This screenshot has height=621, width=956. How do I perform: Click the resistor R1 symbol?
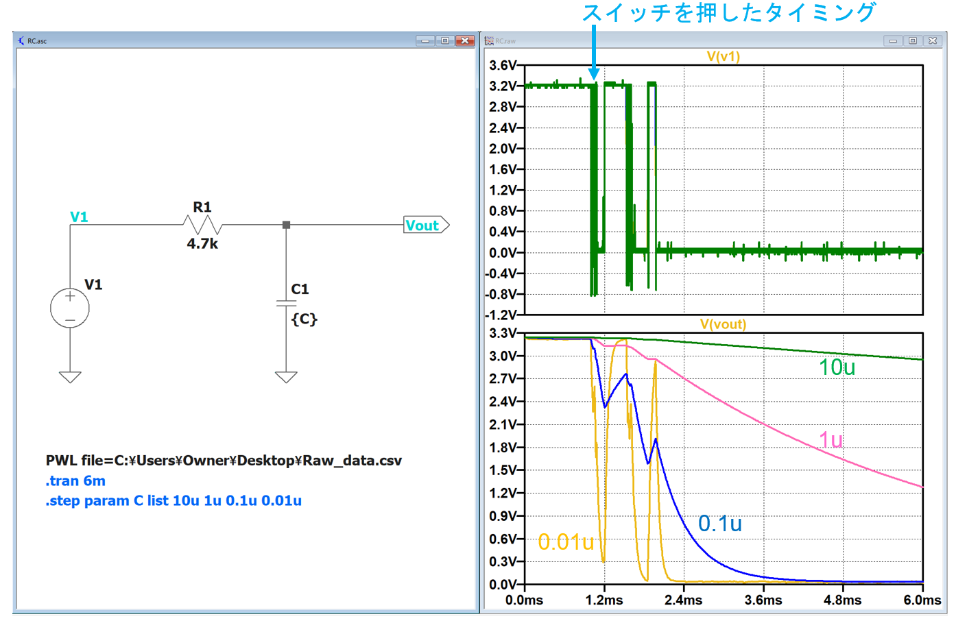(x=202, y=225)
